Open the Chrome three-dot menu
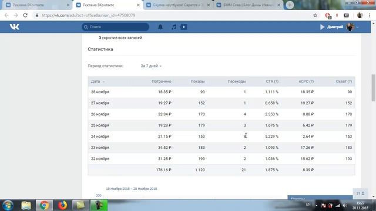376x211 pixels. [x=370, y=15]
